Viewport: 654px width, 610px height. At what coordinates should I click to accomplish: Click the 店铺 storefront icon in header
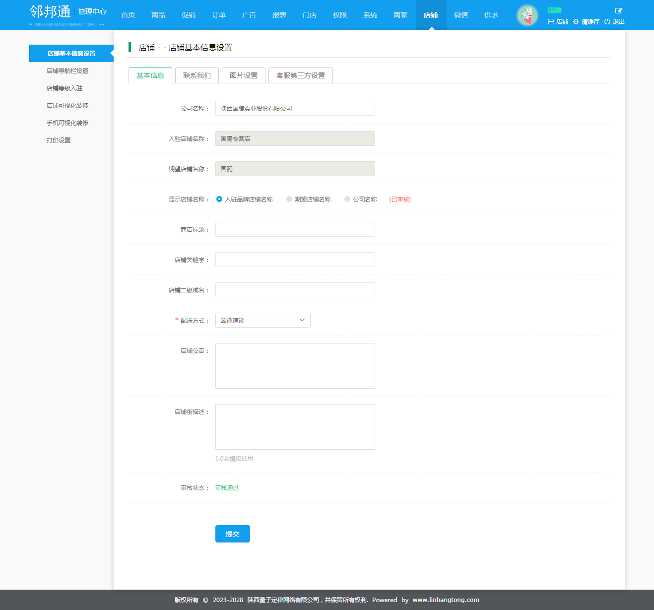point(550,22)
